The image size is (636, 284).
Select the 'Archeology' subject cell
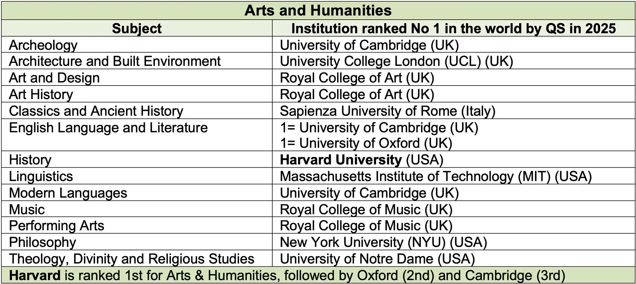click(x=43, y=45)
